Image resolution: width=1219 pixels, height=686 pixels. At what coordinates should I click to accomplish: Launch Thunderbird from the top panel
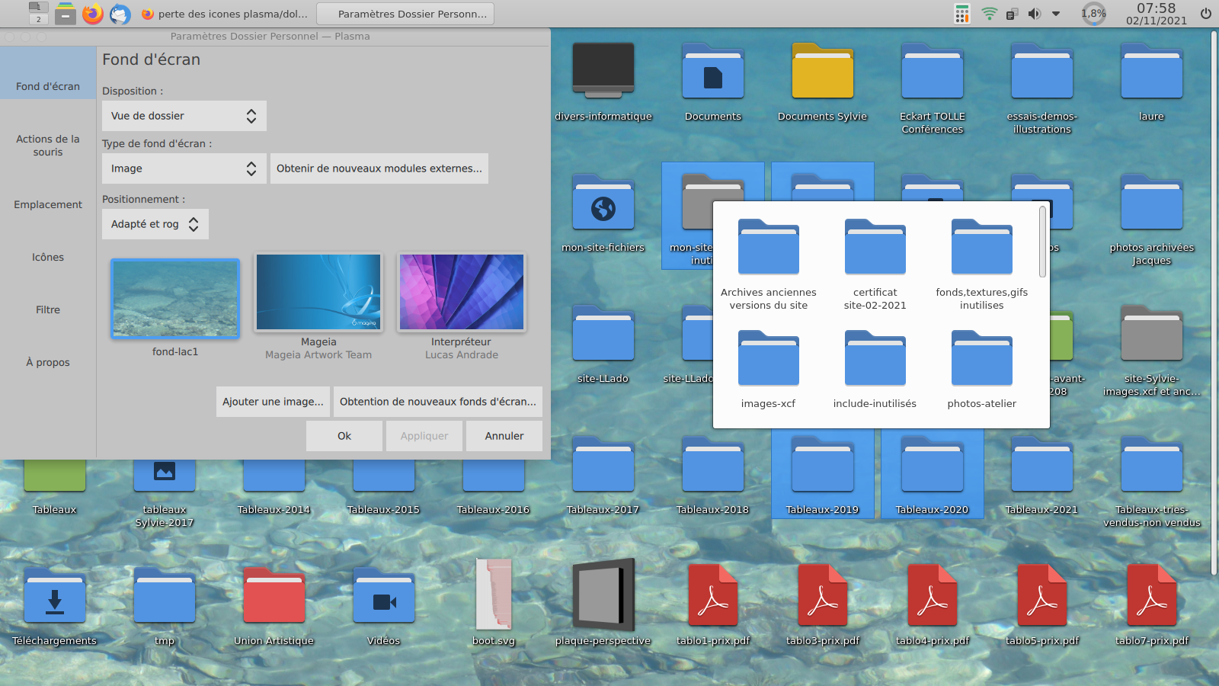coord(120,14)
